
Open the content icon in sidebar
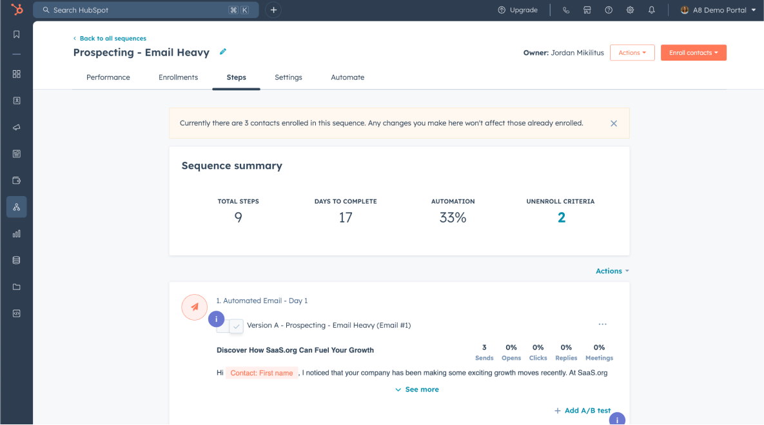17,154
